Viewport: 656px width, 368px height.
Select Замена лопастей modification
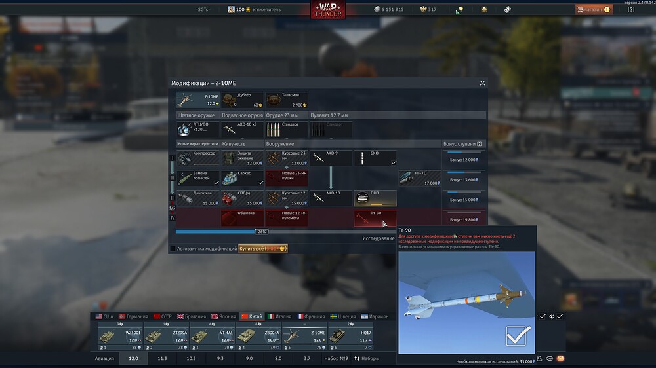197,178
